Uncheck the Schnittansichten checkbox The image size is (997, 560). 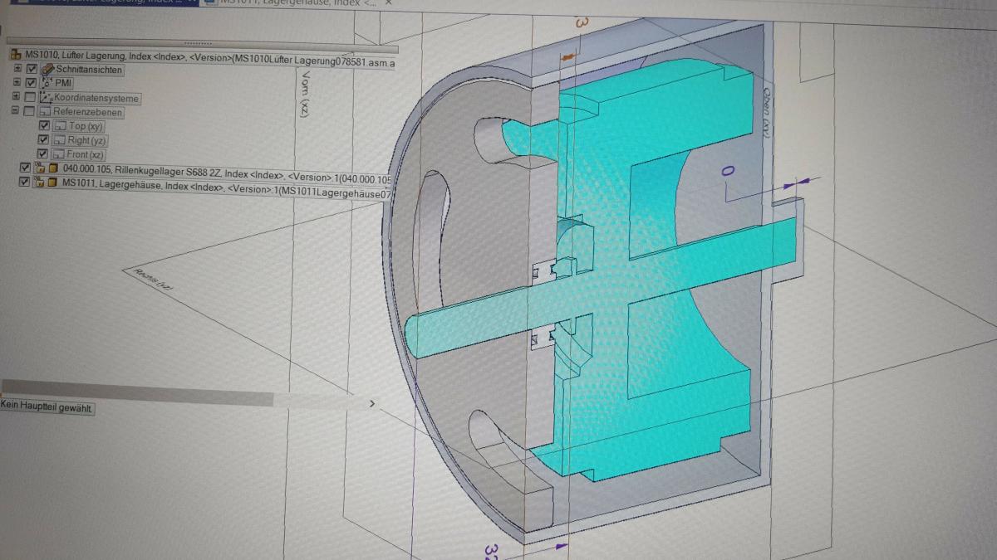pos(32,70)
